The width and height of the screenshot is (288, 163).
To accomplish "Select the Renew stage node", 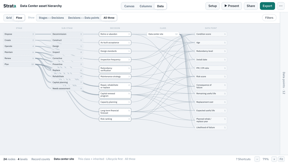I will [19, 58].
